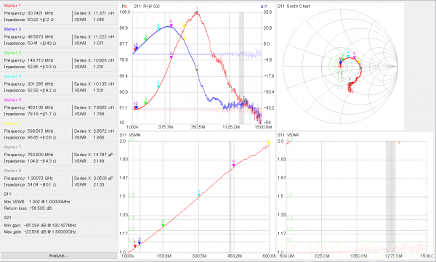Click the VSWR value 2.149
This screenshot has width=436, height=262.
[99, 161]
